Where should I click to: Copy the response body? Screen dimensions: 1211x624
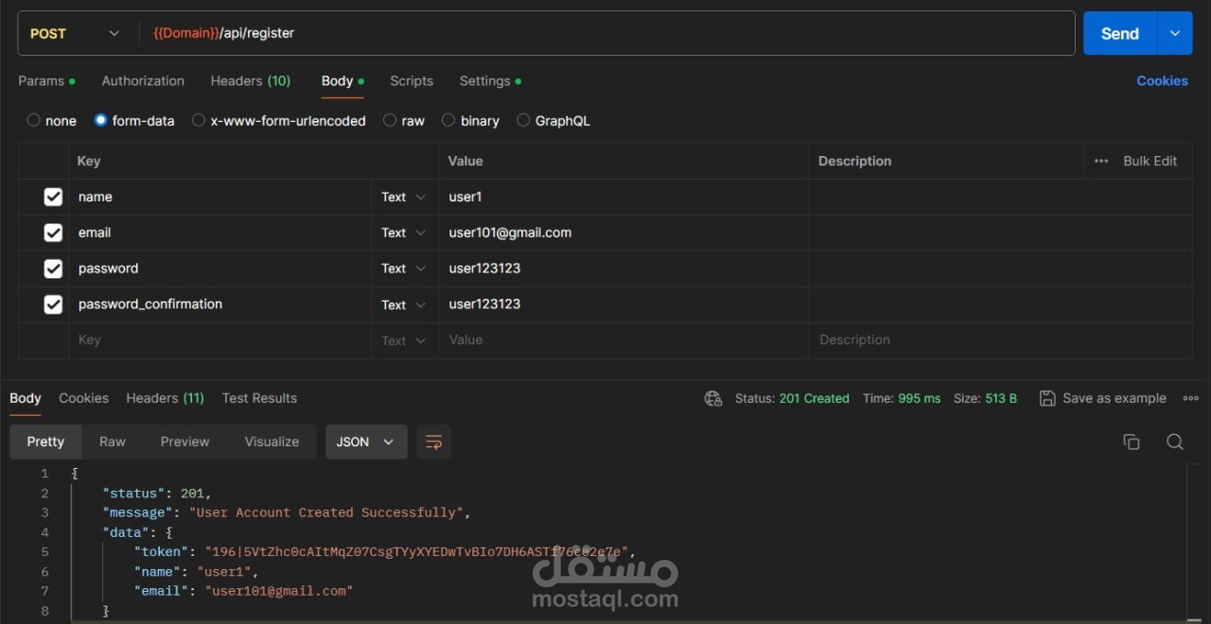1132,442
